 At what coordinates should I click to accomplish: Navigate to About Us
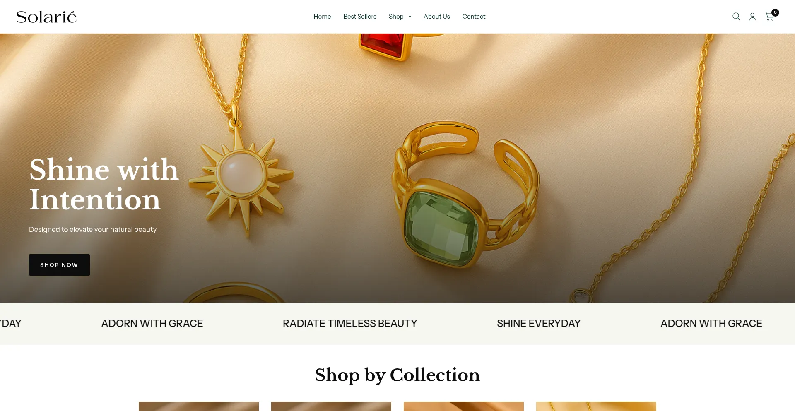(x=436, y=17)
